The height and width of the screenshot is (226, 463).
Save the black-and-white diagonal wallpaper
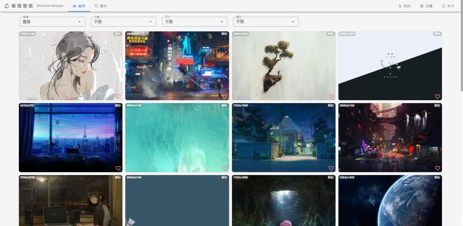[x=437, y=34]
